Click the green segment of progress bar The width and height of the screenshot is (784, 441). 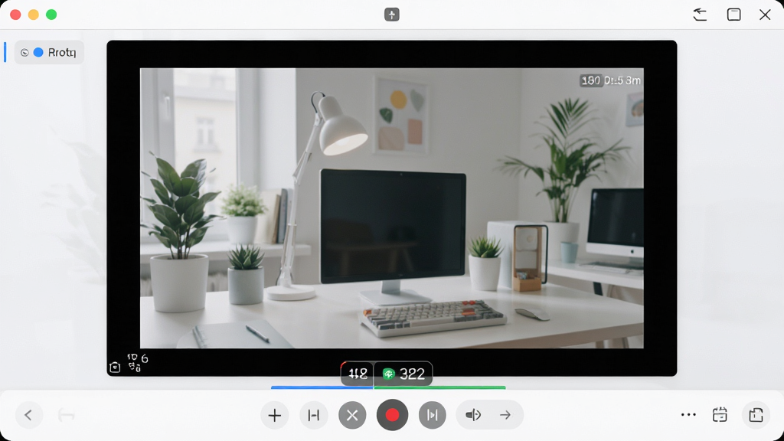[x=439, y=387]
